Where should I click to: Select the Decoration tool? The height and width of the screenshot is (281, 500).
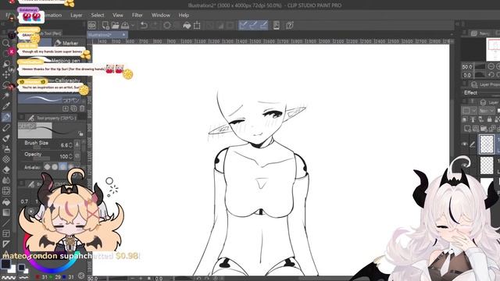pyautogui.click(x=5, y=159)
